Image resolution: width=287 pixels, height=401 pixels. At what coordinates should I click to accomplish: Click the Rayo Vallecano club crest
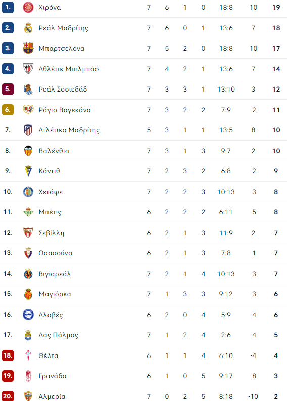[28, 110]
